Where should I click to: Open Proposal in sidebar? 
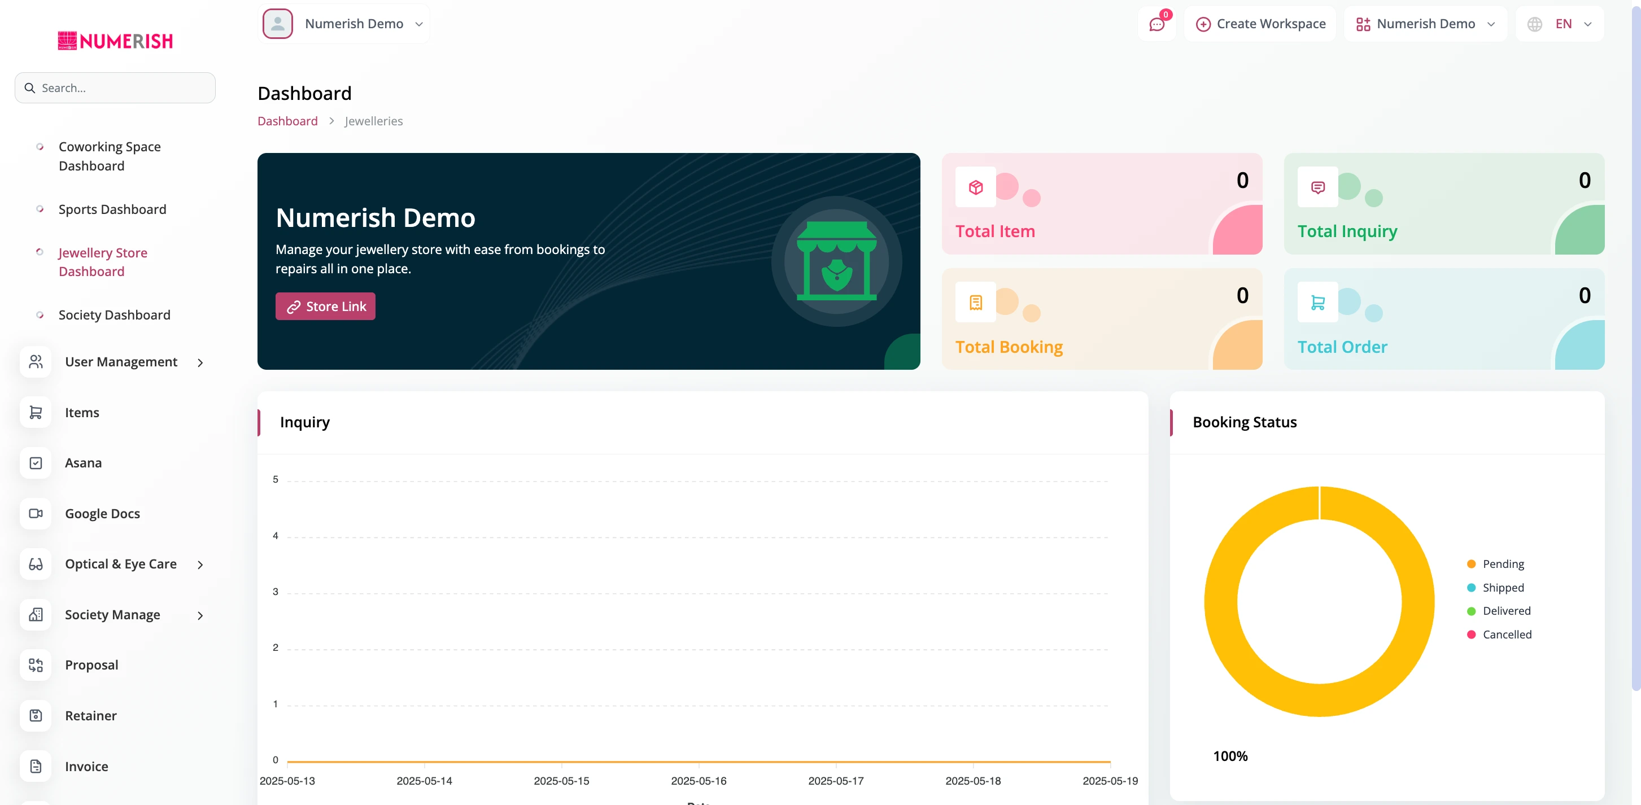coord(91,665)
